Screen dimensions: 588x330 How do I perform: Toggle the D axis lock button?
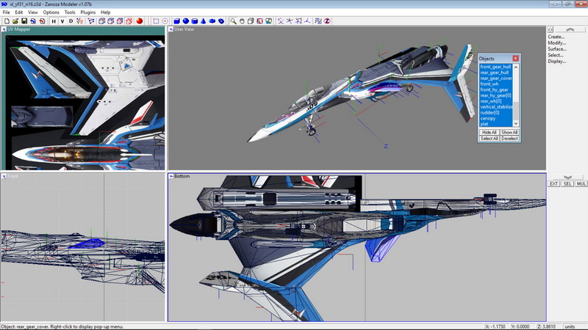(x=71, y=21)
